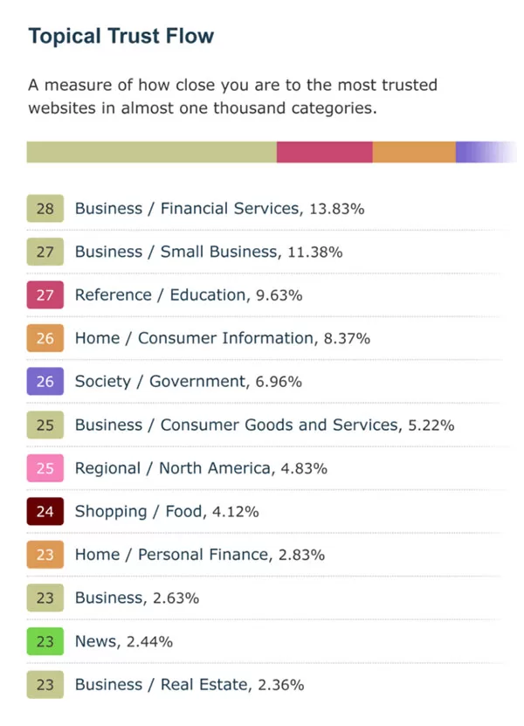
Task: Open Business / Real Estate, 2.36% entry
Action: pyautogui.click(x=190, y=685)
